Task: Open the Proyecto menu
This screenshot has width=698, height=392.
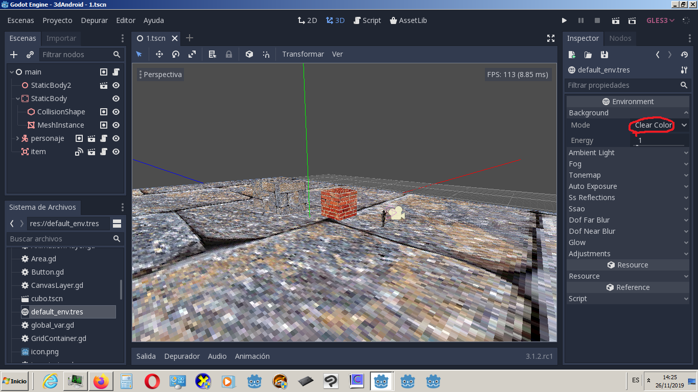Action: (x=57, y=20)
